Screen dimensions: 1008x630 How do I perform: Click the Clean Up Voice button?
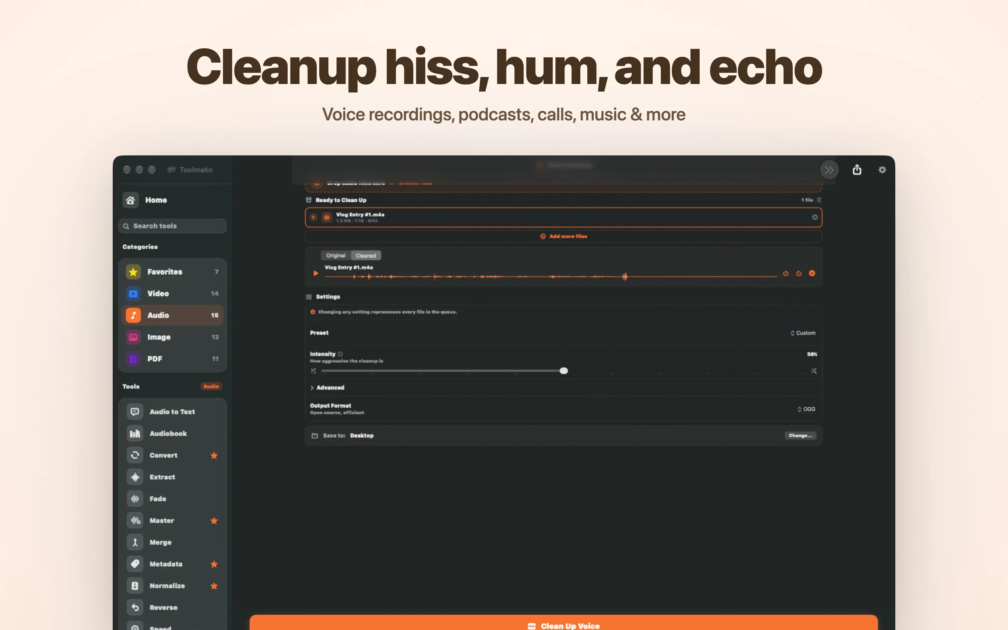[563, 623]
